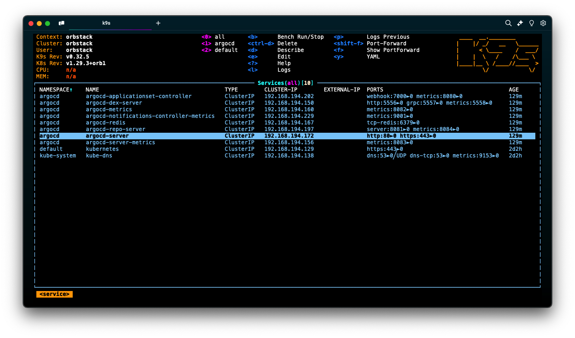Image resolution: width=575 pixels, height=338 pixels.
Task: Click the Logs Previous hint
Action: tap(388, 37)
